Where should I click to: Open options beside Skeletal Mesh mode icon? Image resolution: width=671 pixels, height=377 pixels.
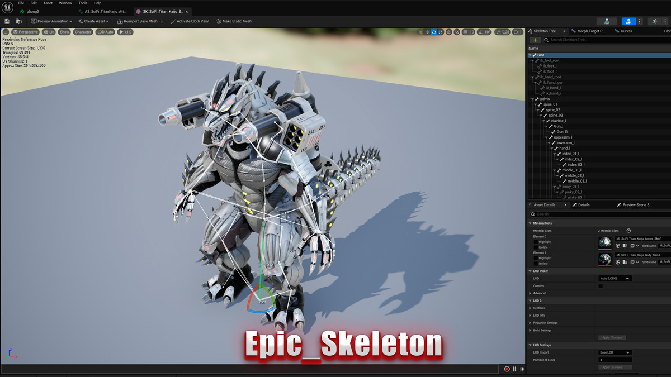639,21
